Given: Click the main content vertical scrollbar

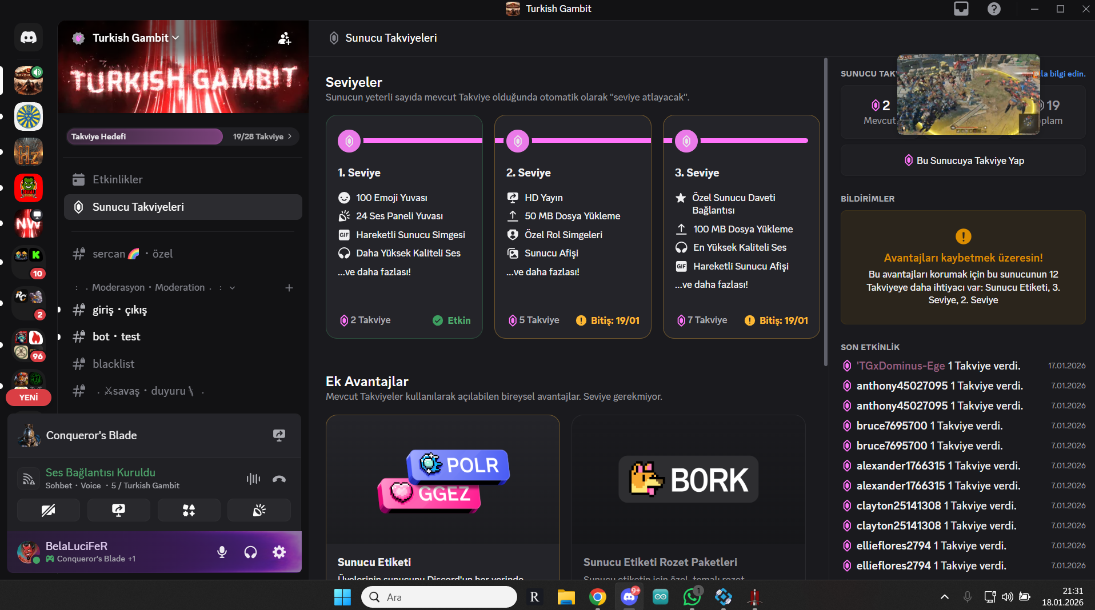Looking at the screenshot, I should [x=826, y=211].
